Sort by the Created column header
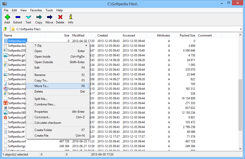Image resolution: width=245 pixels, height=159 pixels. click(x=108, y=35)
